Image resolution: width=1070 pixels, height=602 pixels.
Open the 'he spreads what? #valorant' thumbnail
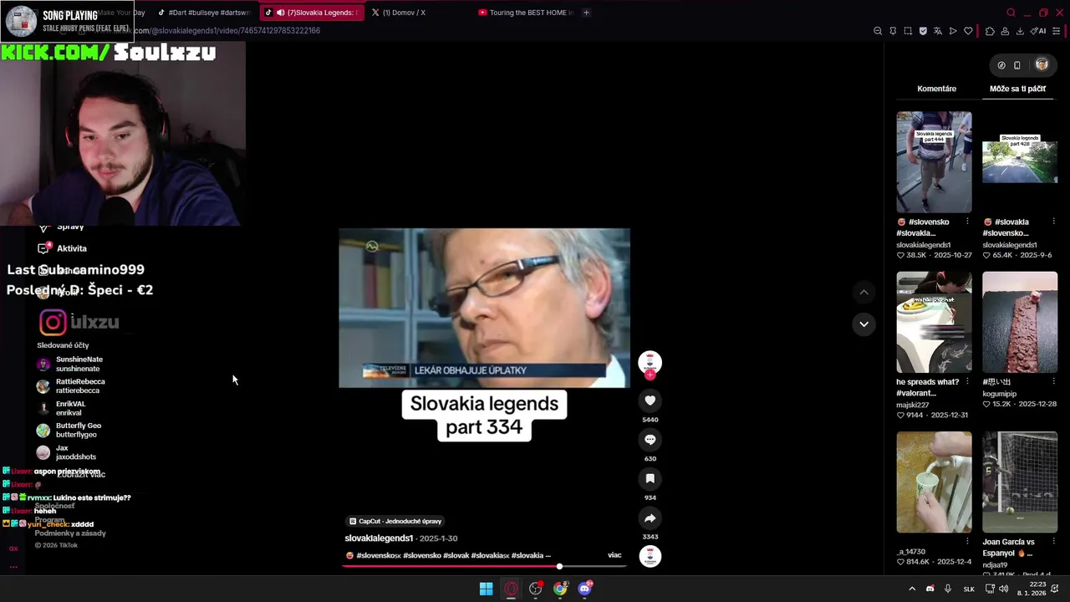pyautogui.click(x=934, y=322)
